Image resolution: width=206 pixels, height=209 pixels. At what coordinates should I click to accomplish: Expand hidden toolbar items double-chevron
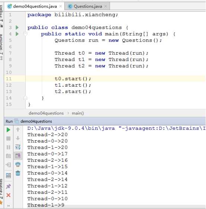[9, 206]
